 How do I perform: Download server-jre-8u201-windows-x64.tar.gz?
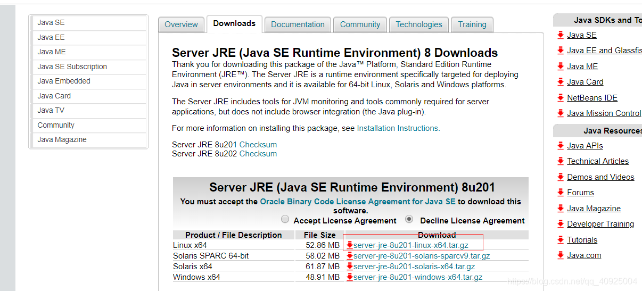tap(418, 277)
